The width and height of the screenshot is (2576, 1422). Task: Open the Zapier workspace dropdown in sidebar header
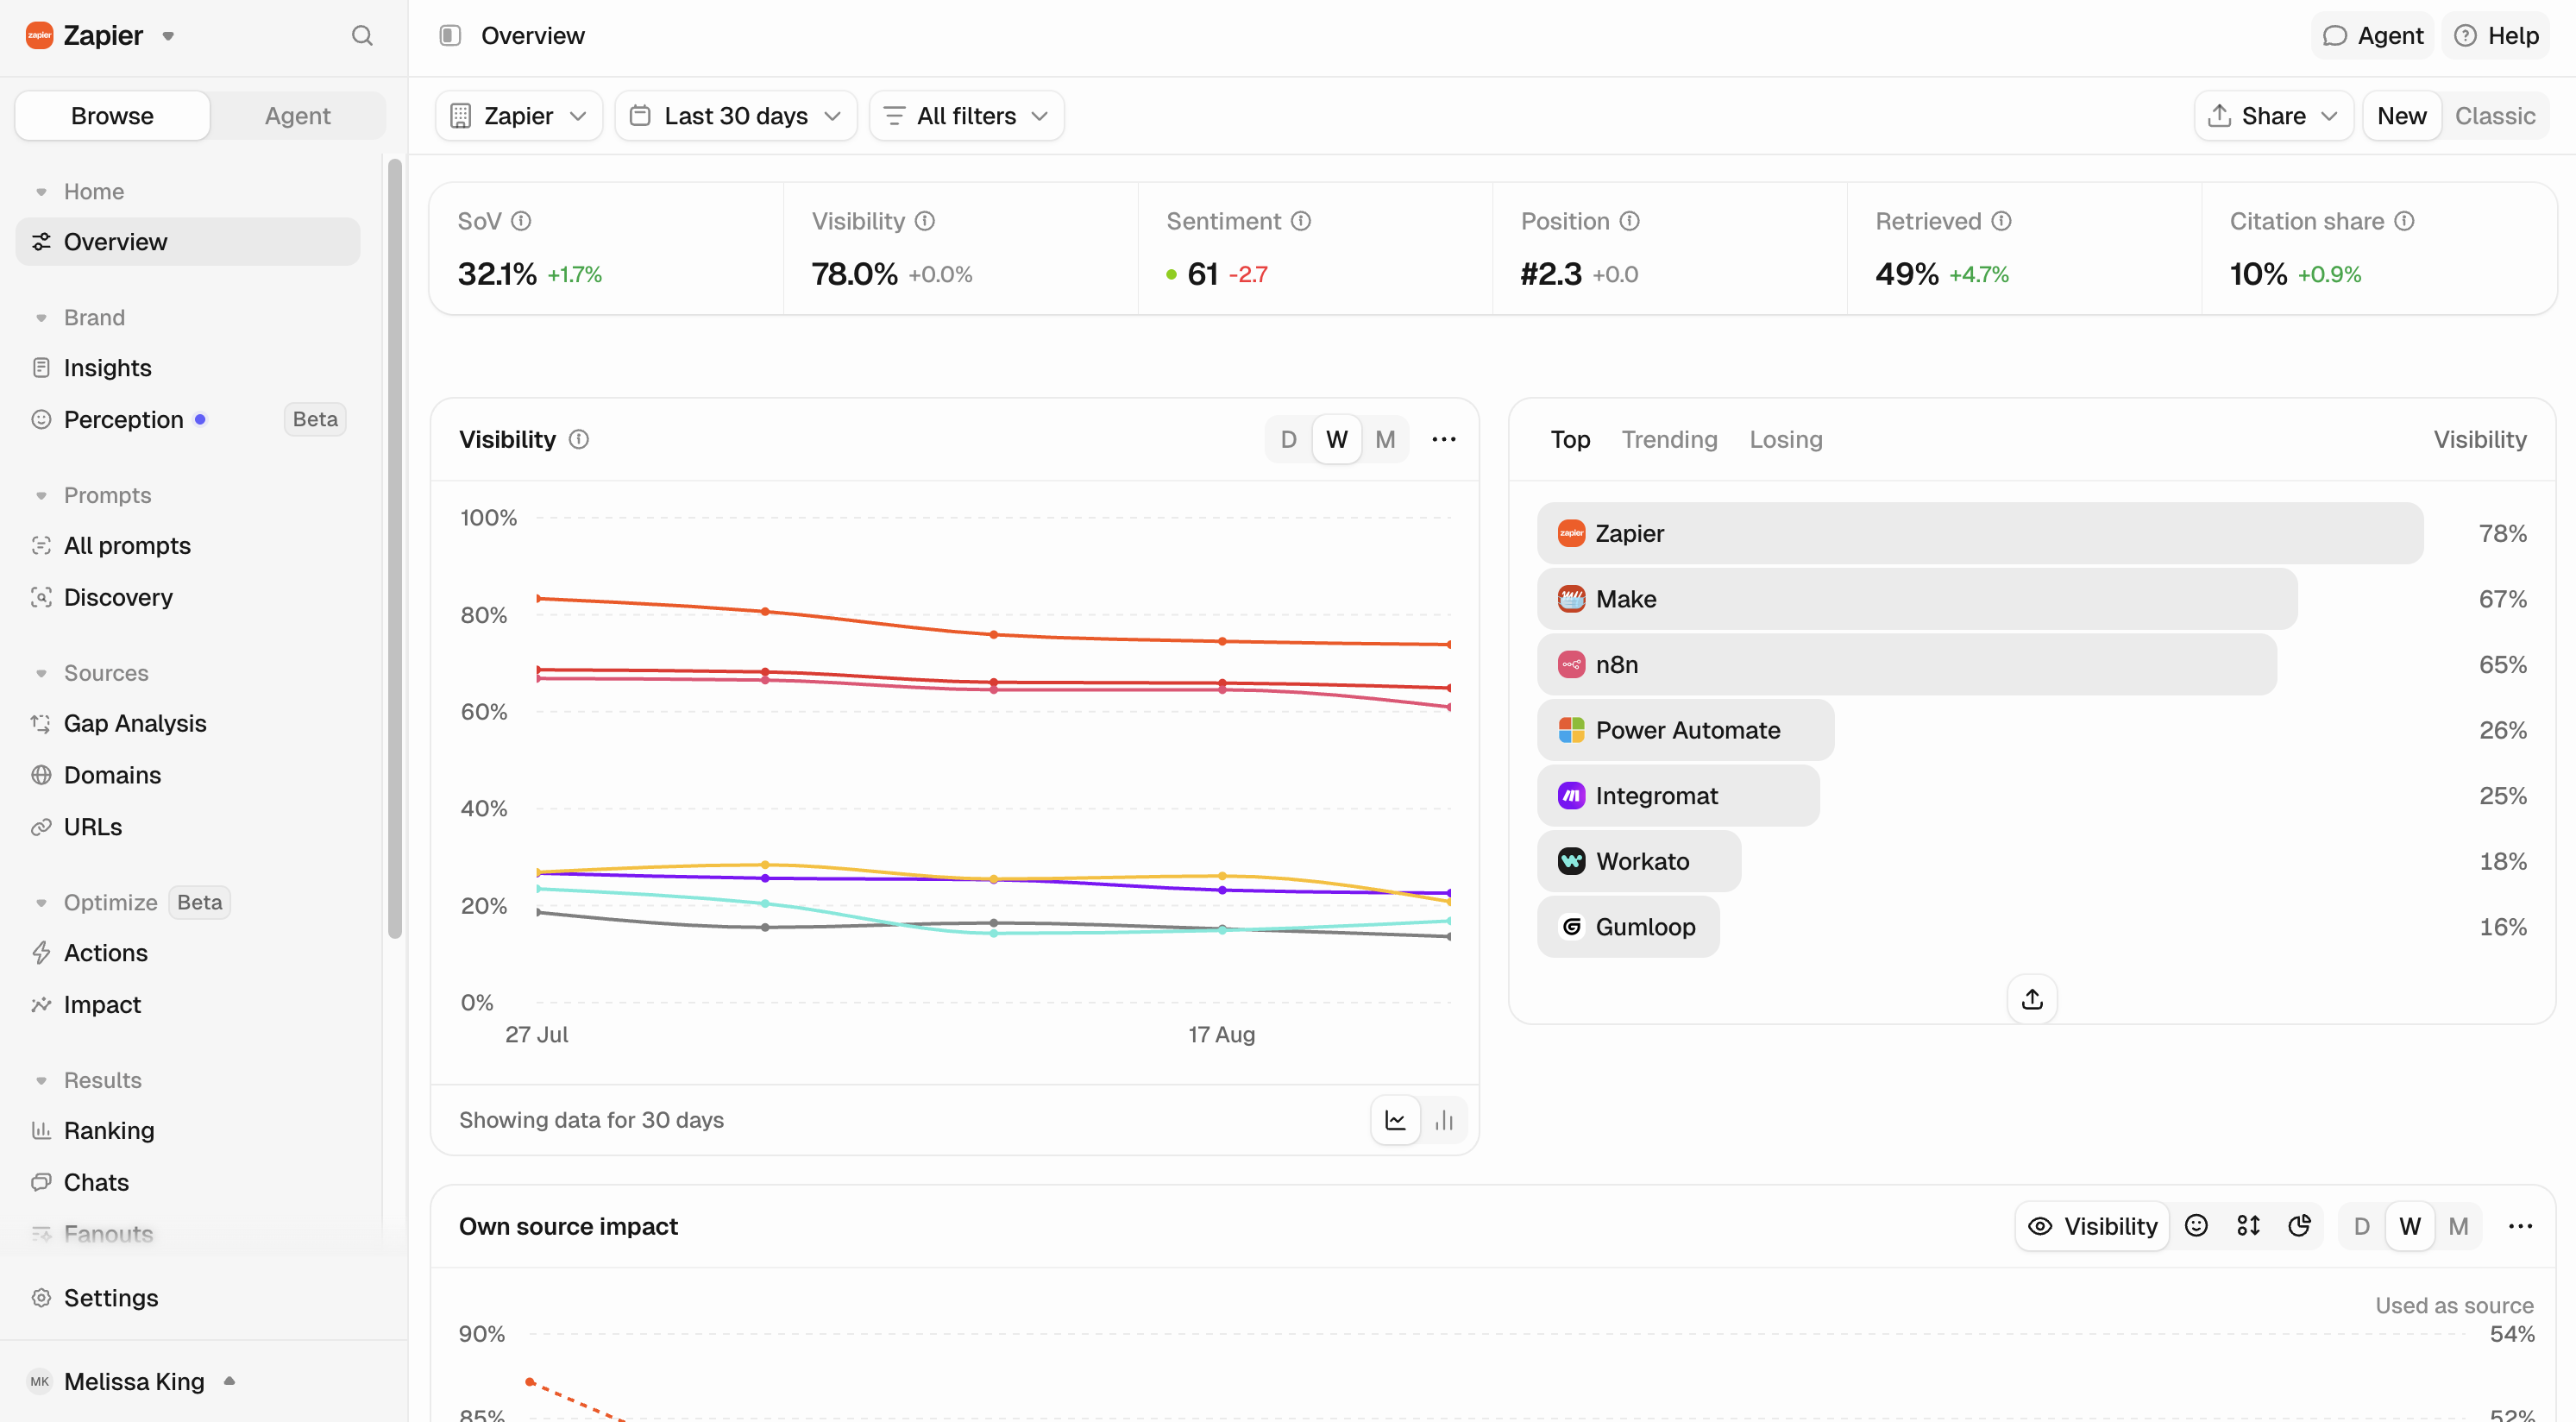click(101, 36)
